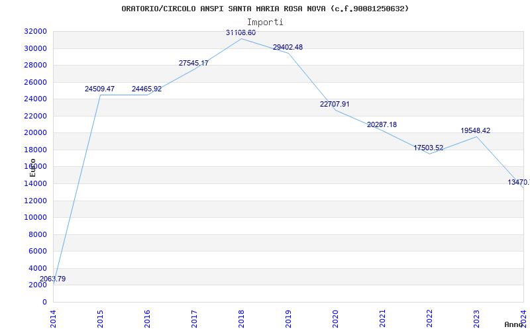The width and height of the screenshot is (530, 331).
Task: Select the 29402.48 data label
Action: (288, 47)
